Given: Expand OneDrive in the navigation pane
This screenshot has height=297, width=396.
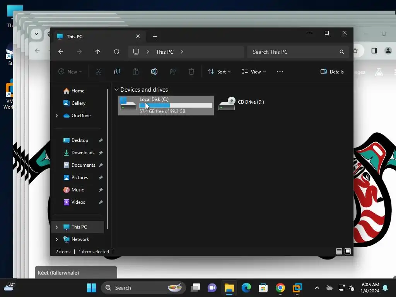Looking at the screenshot, I should [56, 116].
